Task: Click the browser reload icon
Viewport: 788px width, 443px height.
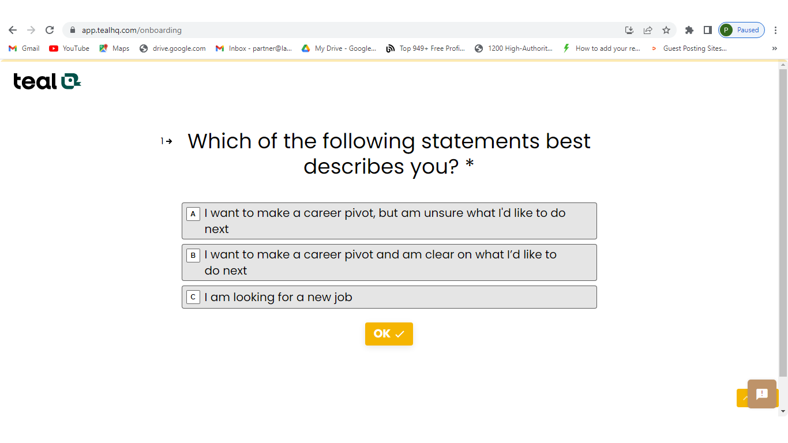Action: 50,30
